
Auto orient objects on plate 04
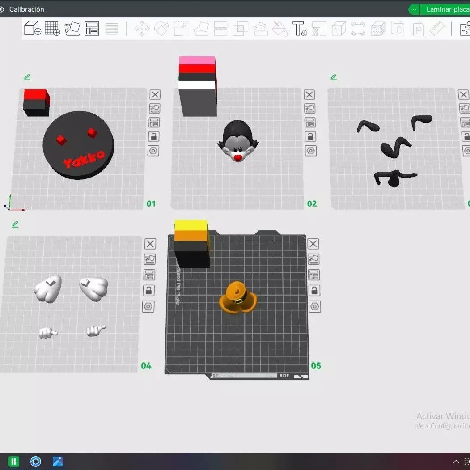tap(150, 259)
